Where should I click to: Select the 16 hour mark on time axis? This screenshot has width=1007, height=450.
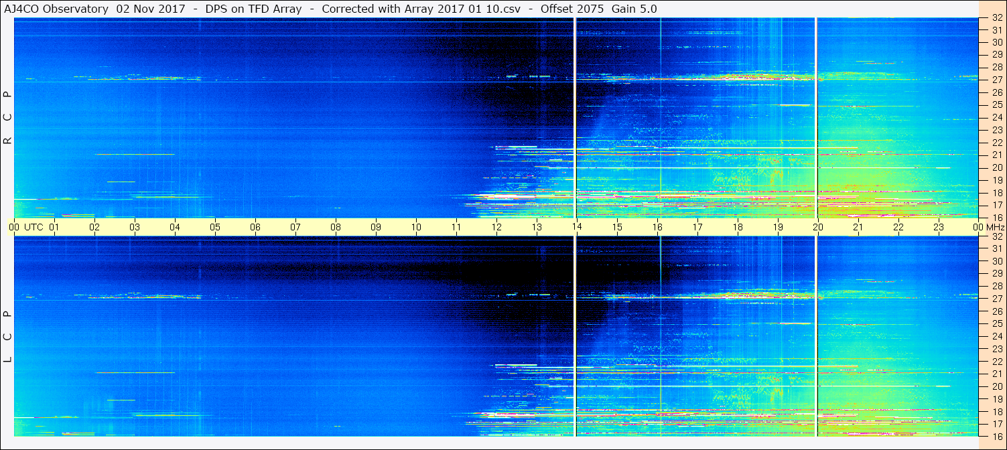click(x=657, y=227)
